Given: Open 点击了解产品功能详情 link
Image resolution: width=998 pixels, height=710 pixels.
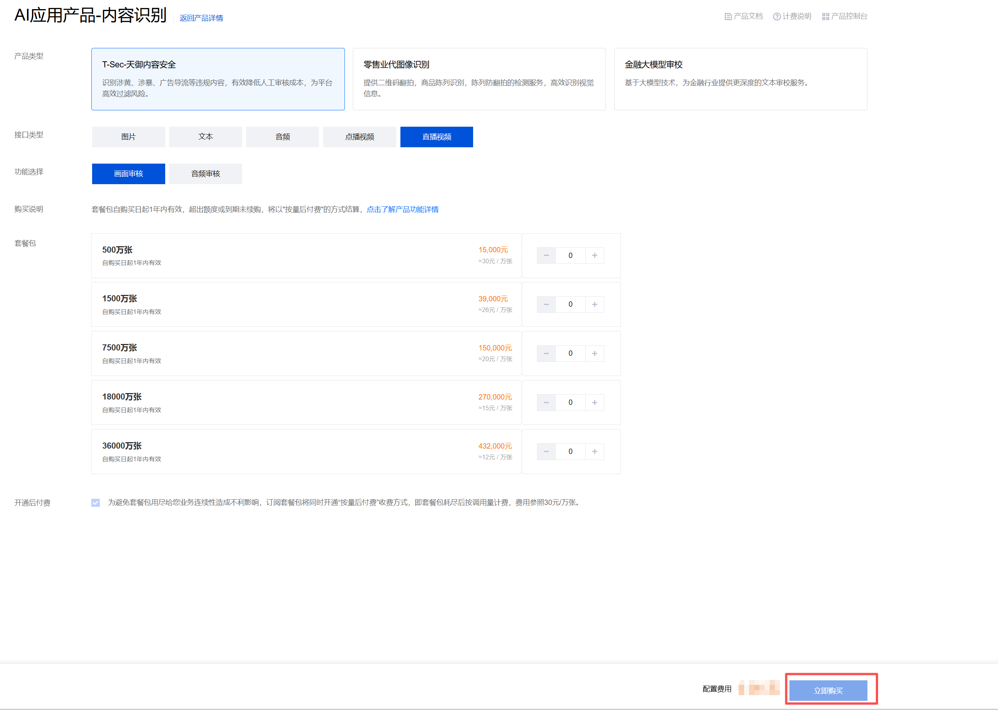Looking at the screenshot, I should tap(402, 209).
